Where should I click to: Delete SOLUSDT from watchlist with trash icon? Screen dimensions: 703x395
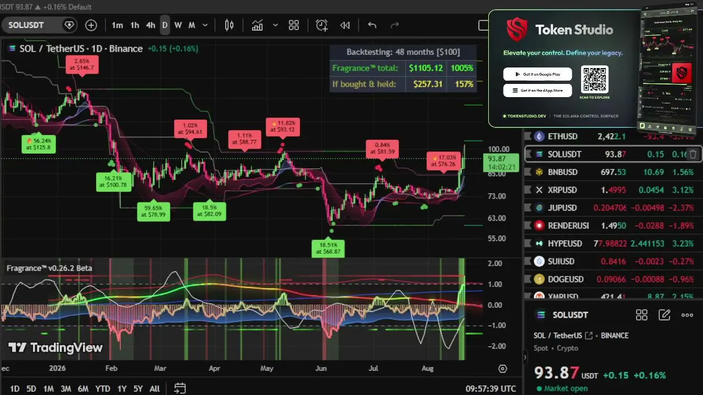coord(693,155)
